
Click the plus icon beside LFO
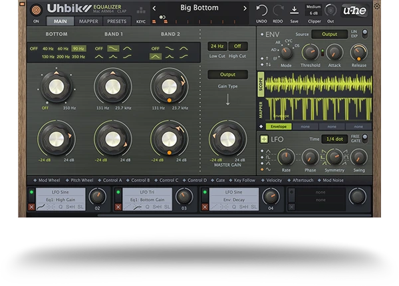[264, 139]
